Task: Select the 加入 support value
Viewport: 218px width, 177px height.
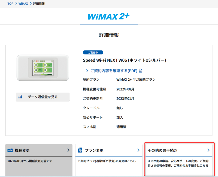Action: (x=120, y=118)
